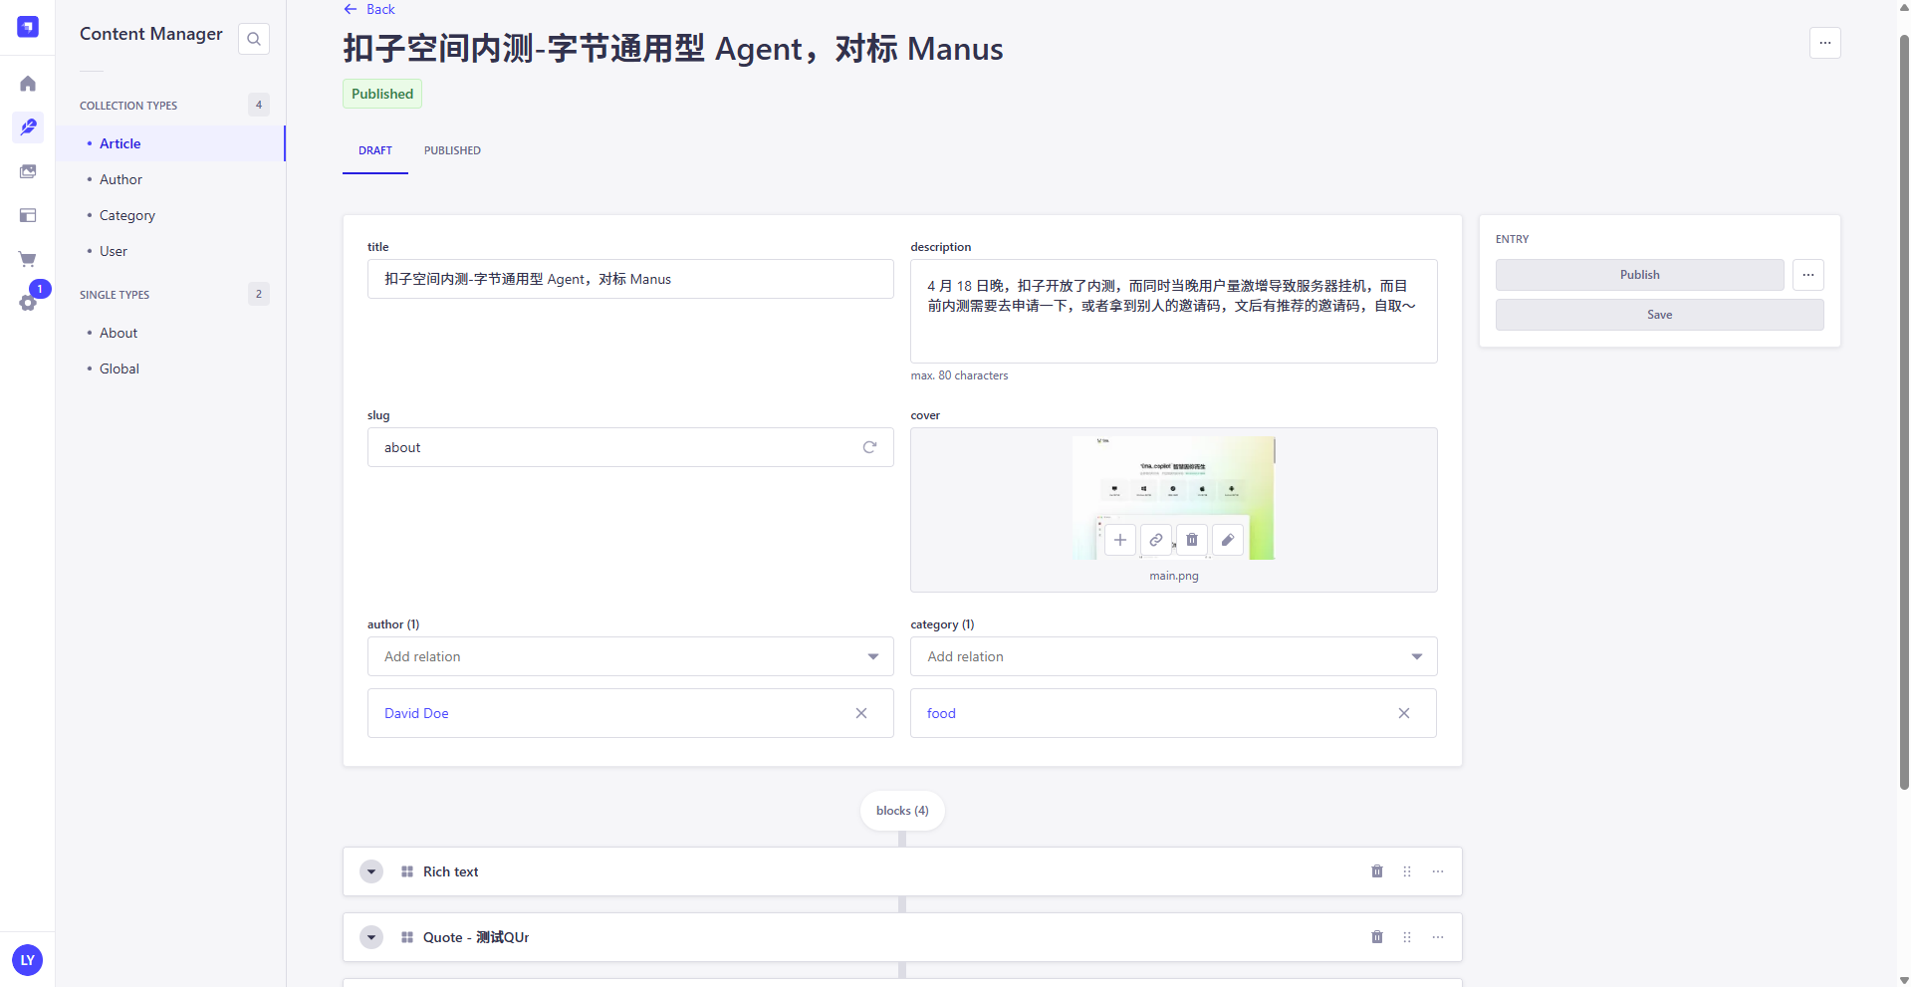Grab the Quote block drag handle
1911x987 pixels.
click(x=1407, y=937)
